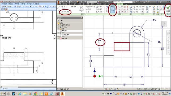Viewport: 171px width, 96px height.
Task: Choose the Trim (자르기) tool
Action: (142, 7)
